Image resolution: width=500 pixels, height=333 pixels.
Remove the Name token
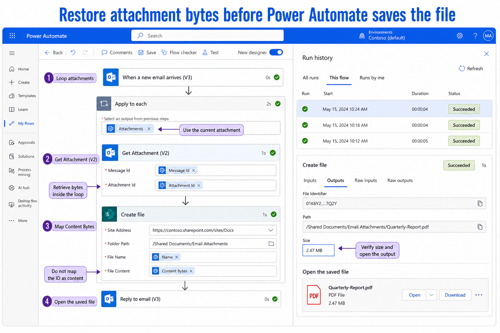[x=177, y=257]
